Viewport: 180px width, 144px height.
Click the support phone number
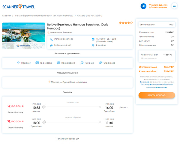point(160,5)
